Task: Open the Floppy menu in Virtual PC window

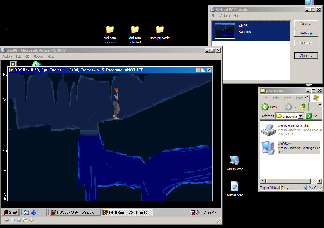Action: click(38, 57)
